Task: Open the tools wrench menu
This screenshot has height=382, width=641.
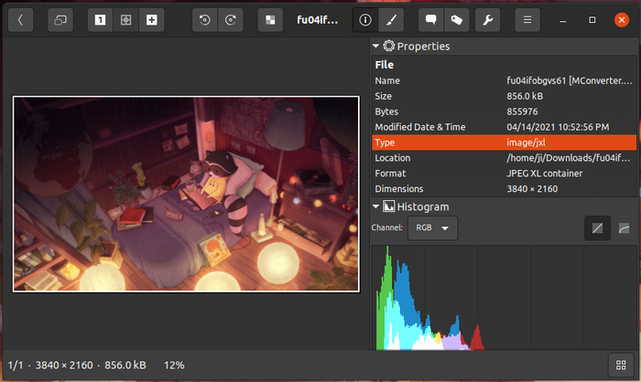Action: pos(488,19)
